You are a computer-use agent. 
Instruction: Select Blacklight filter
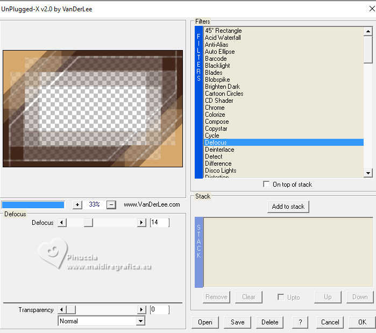click(283, 66)
